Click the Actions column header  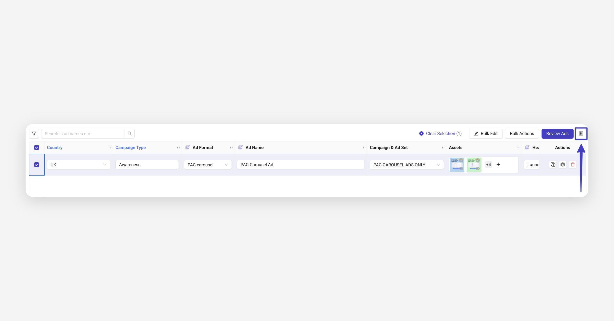coord(563,148)
